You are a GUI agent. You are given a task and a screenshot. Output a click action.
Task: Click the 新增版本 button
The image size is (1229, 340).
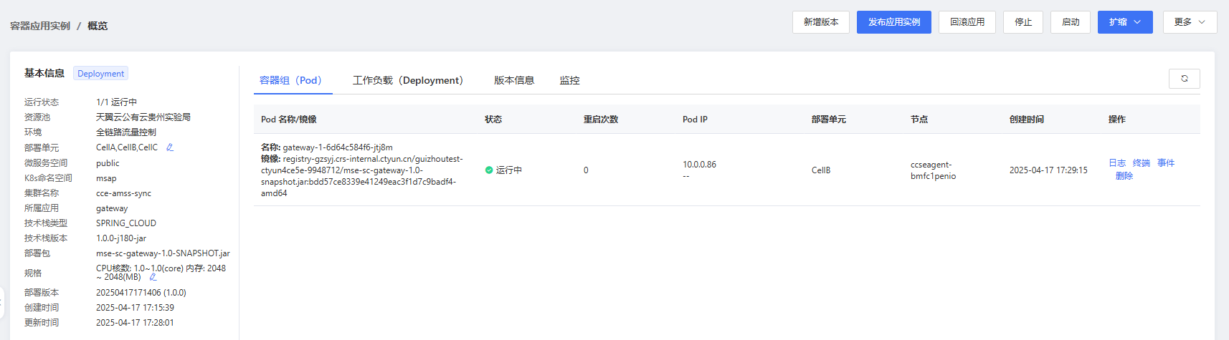[820, 22]
